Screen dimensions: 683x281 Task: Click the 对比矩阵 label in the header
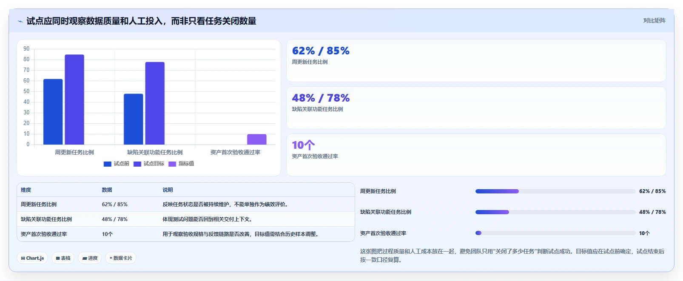pos(654,20)
